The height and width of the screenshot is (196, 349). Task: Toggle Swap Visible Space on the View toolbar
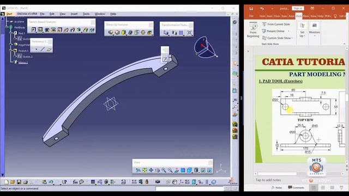tap(209, 170)
